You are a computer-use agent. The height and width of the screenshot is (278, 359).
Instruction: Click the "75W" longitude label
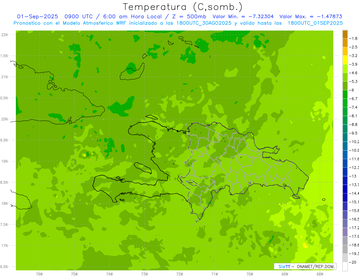pyautogui.click(x=74, y=274)
